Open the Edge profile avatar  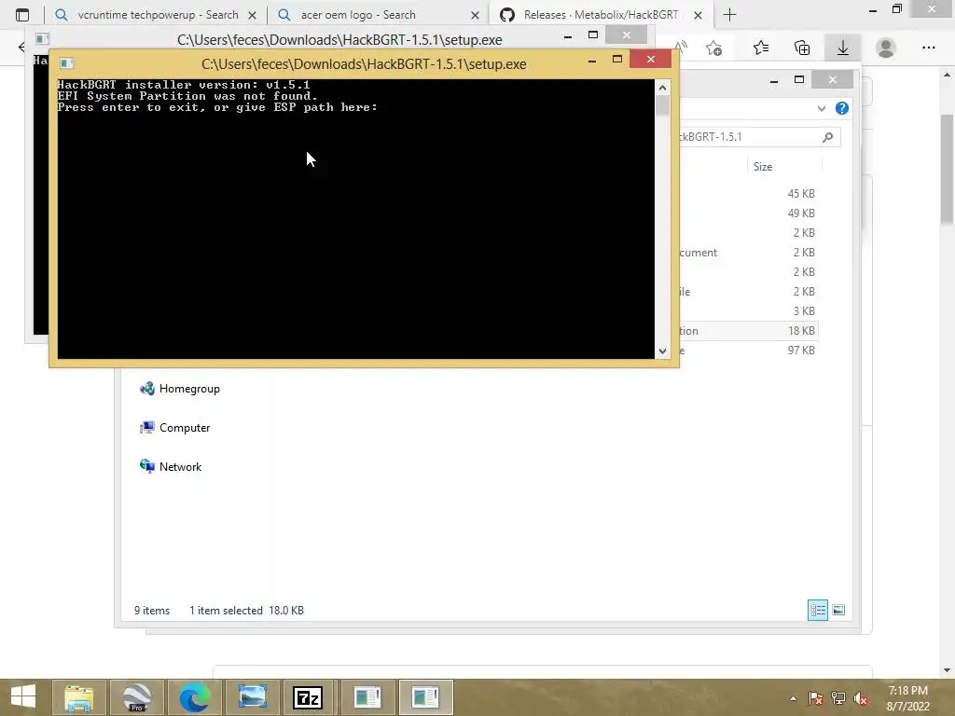pos(886,48)
